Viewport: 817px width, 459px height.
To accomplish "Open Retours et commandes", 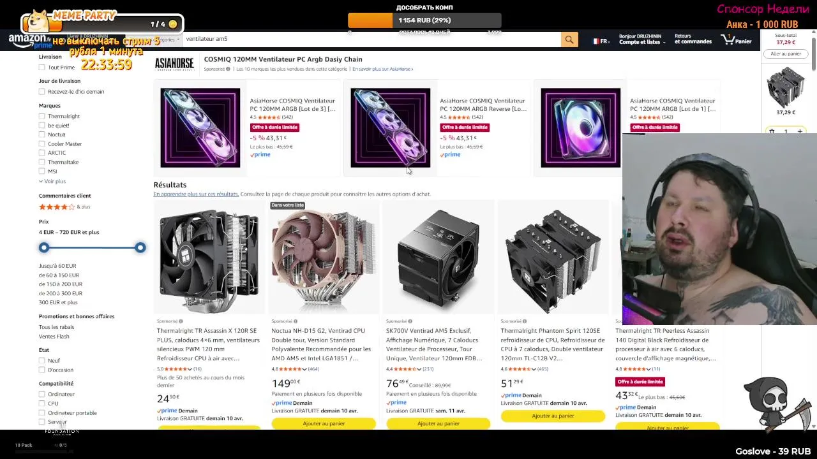I will coord(693,40).
